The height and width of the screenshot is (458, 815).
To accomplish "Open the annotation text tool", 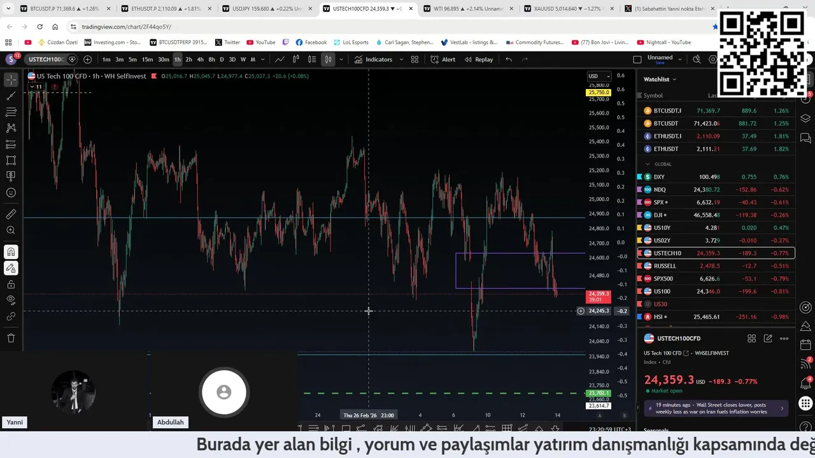I will tap(11, 176).
